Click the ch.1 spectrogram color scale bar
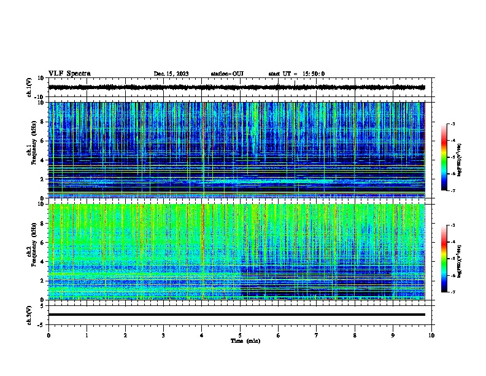 [x=444, y=157]
